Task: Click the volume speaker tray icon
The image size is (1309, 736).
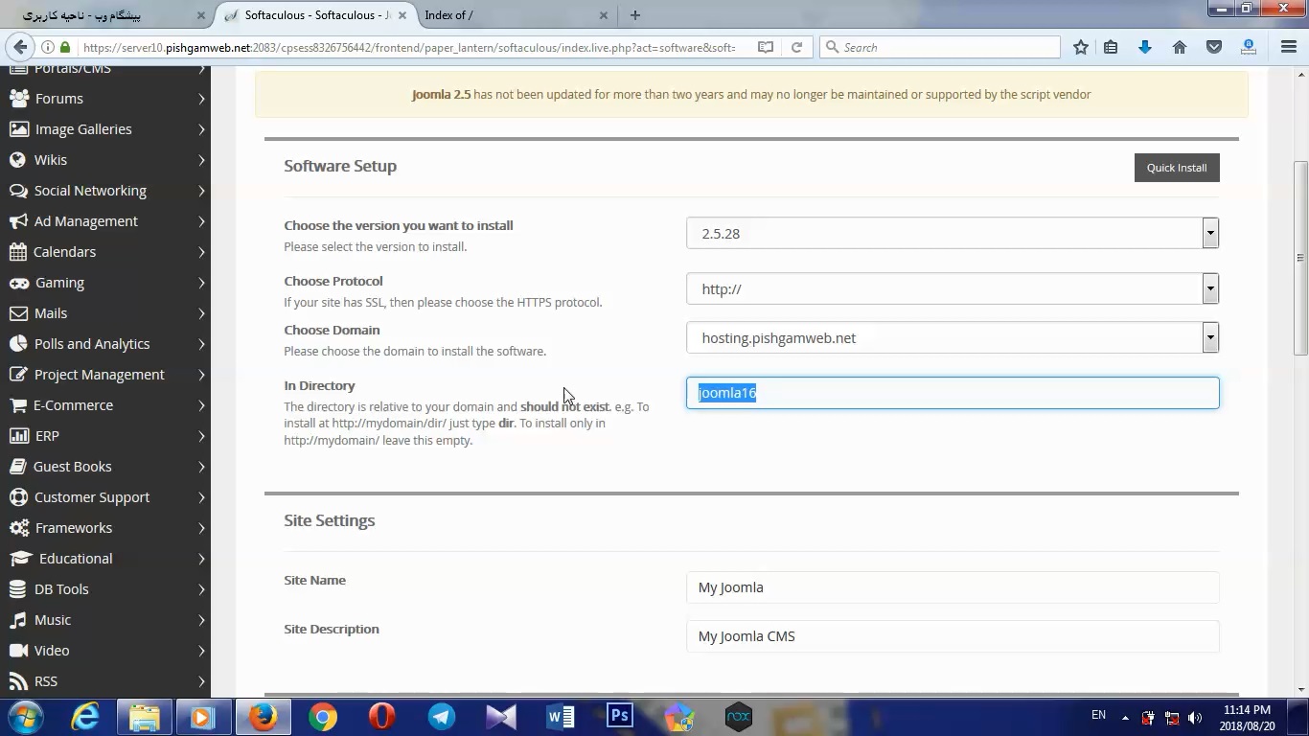Action: (1194, 718)
